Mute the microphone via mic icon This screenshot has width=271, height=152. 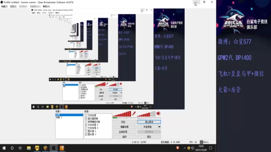(134, 113)
